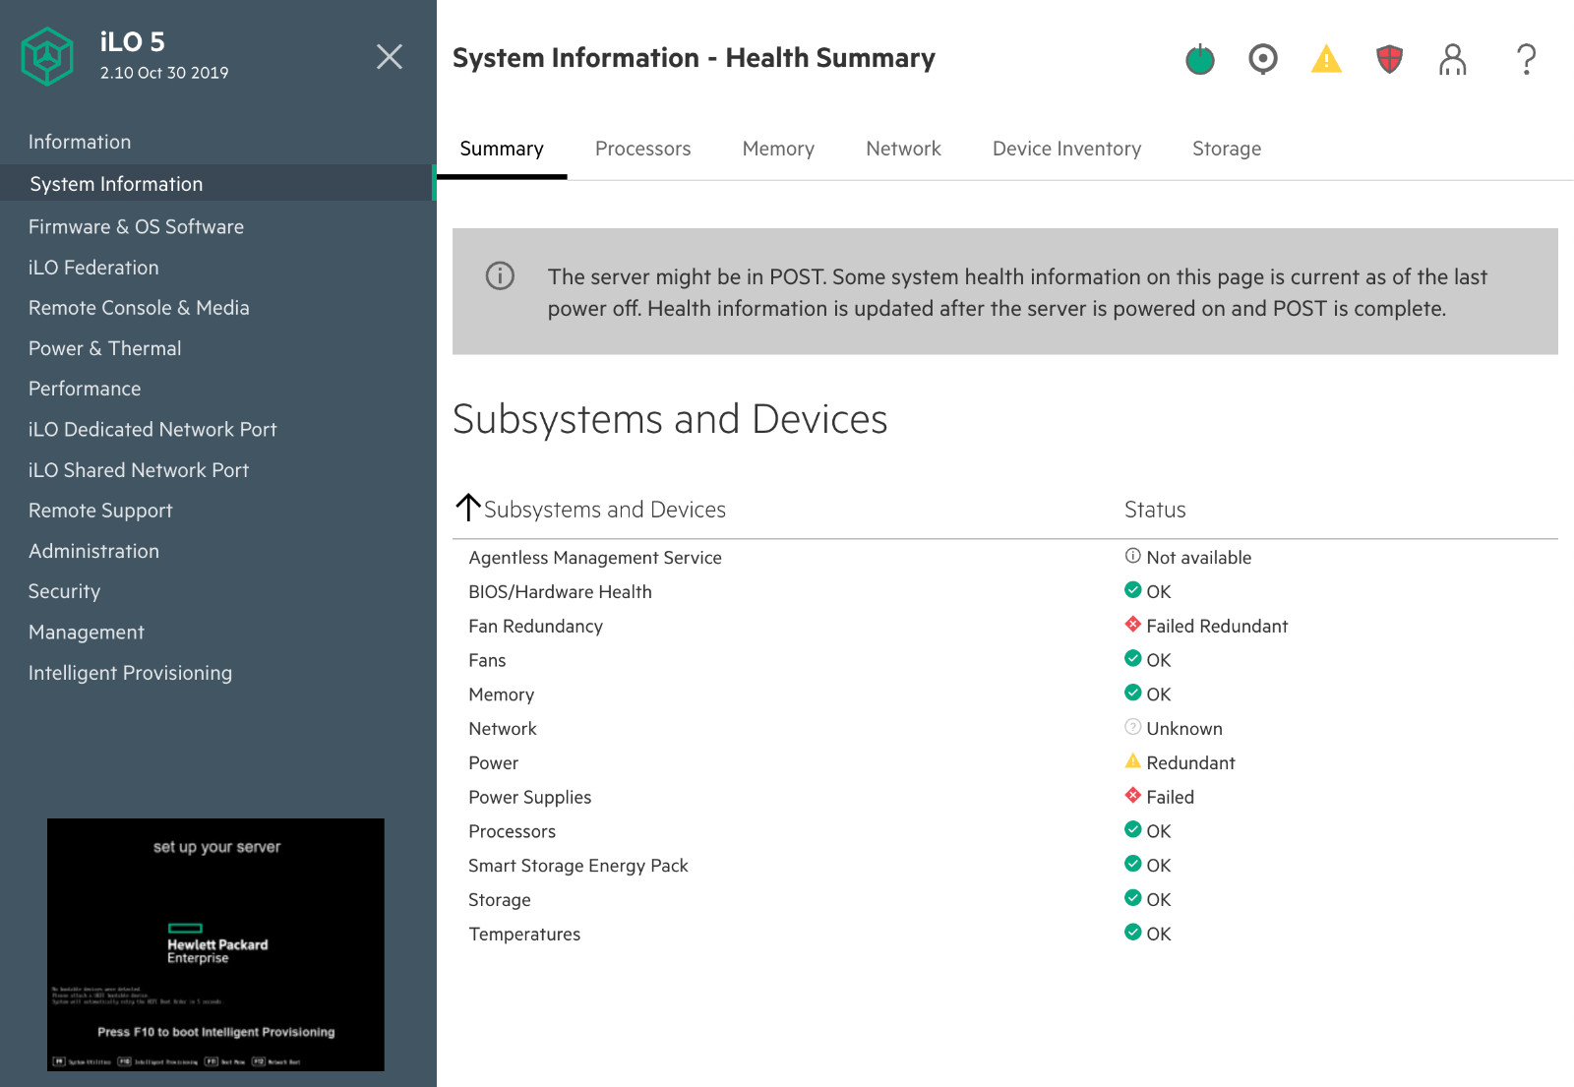Click the Fans row label

coord(487,660)
